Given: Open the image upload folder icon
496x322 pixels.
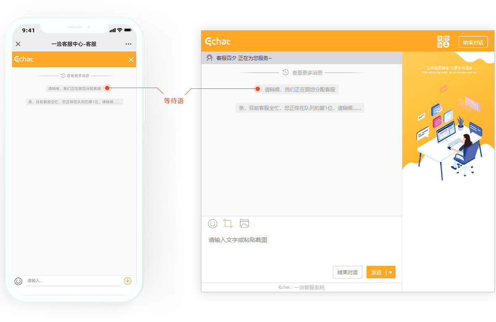Looking at the screenshot, I should click(244, 223).
